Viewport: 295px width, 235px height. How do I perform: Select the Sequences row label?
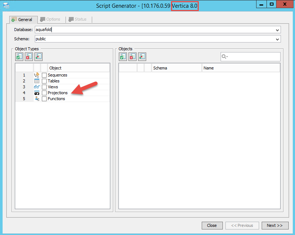tap(57, 75)
